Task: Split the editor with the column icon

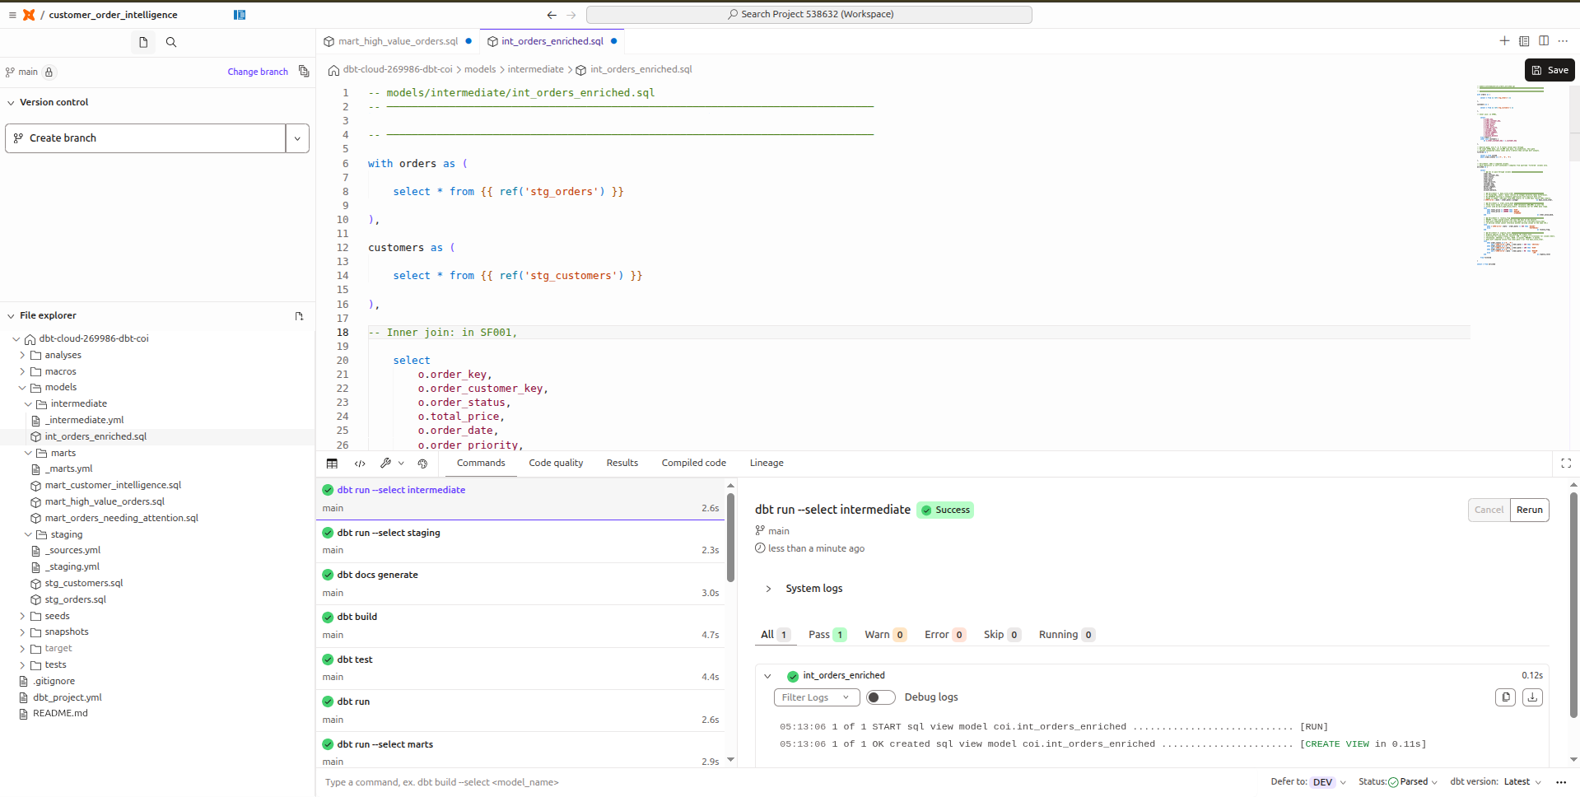Action: (1544, 41)
